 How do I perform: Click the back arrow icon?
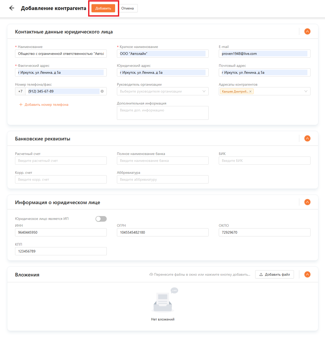[12, 8]
